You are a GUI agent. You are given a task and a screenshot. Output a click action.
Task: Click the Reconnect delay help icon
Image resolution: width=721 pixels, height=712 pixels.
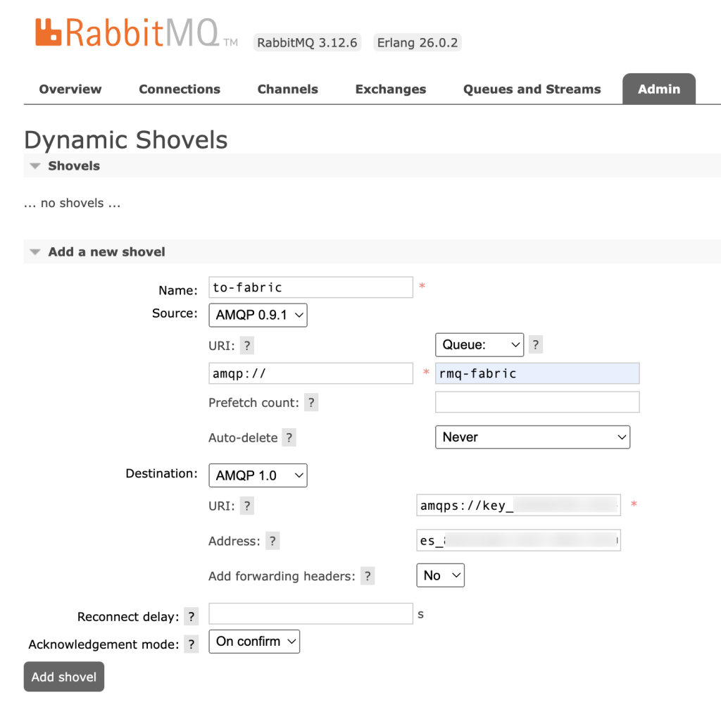coord(191,616)
